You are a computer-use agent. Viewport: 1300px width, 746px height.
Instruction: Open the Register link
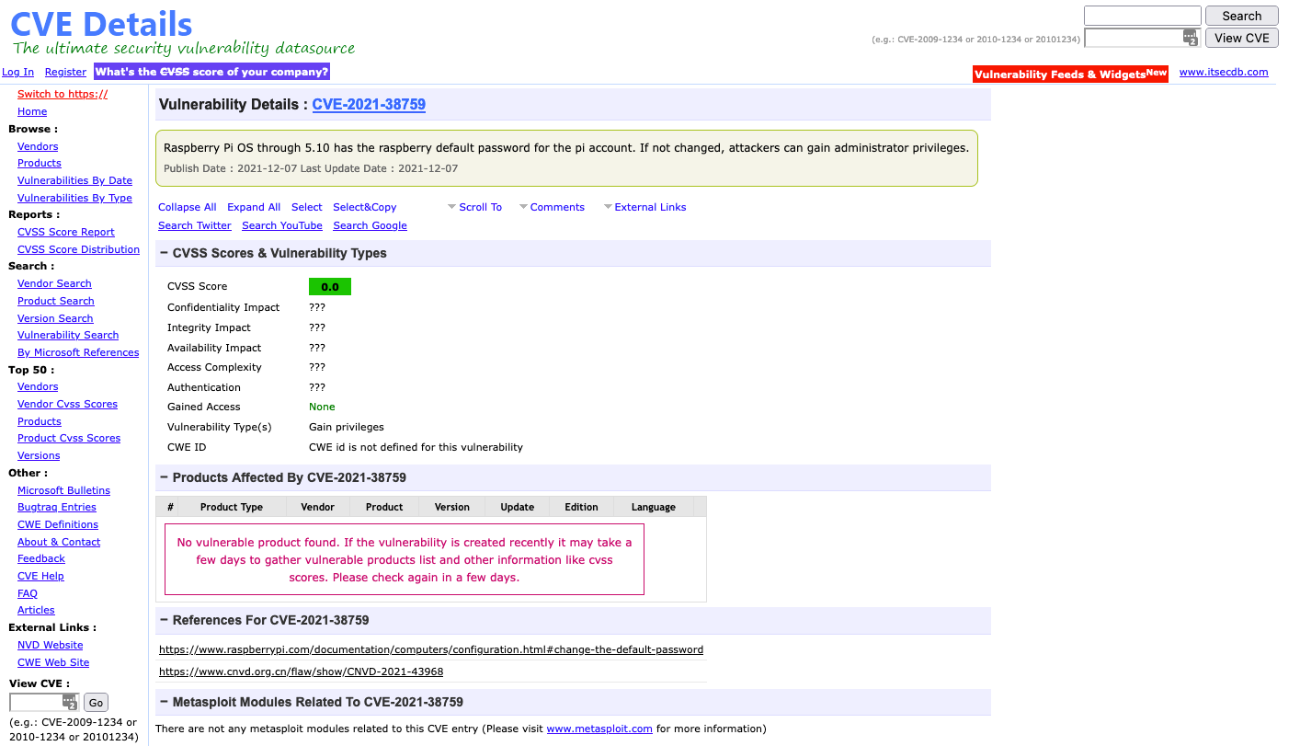65,72
